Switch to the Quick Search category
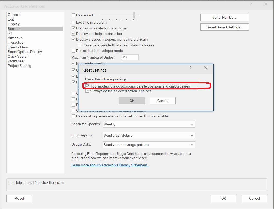This screenshot has height=209, width=274. pyautogui.click(x=18, y=56)
